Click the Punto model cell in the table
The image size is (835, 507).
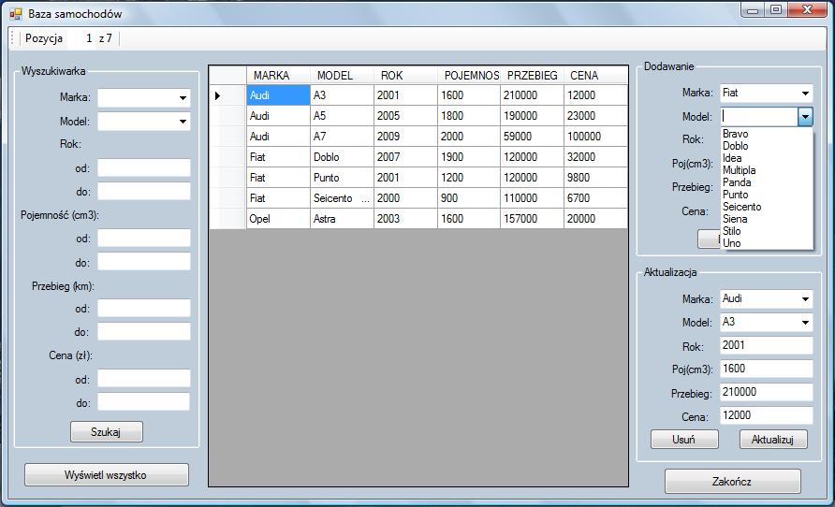pyautogui.click(x=342, y=178)
